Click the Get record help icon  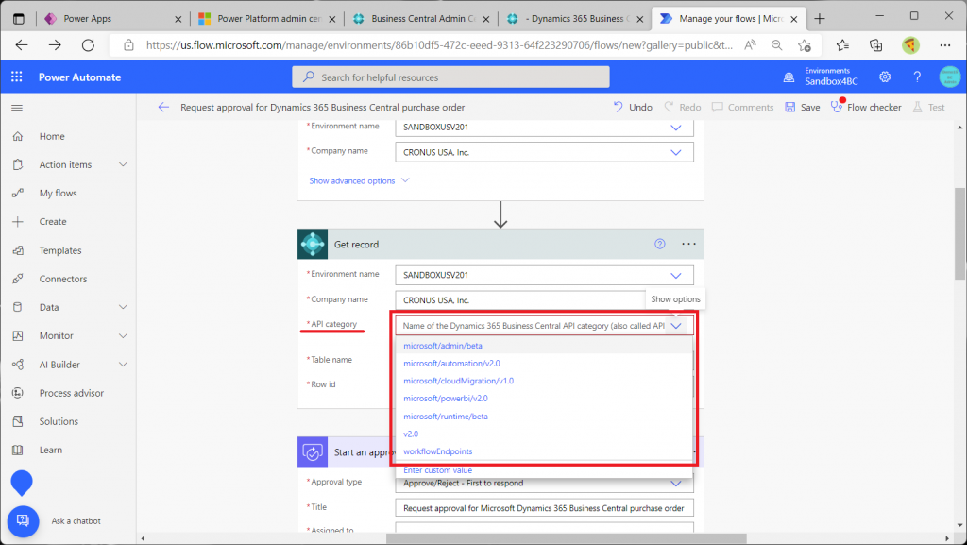660,244
